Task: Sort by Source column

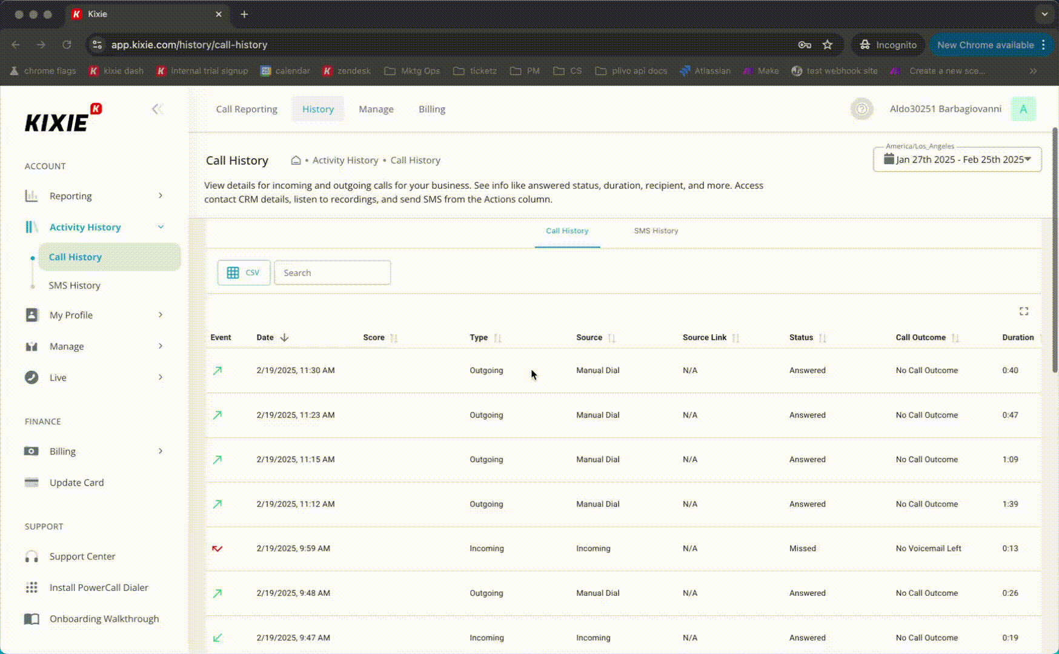Action: [611, 338]
